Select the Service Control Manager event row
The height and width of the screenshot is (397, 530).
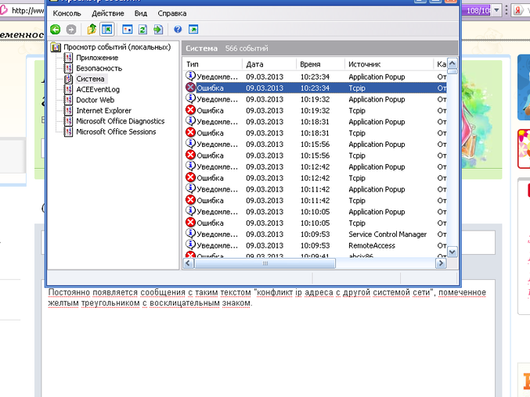point(387,234)
